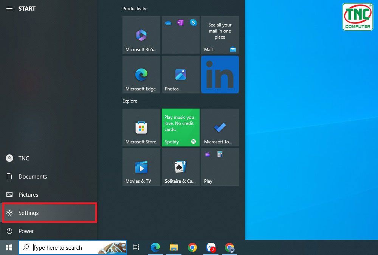Open File Explorer from the taskbar
Viewport: 378px width, 255px height.
(174, 247)
